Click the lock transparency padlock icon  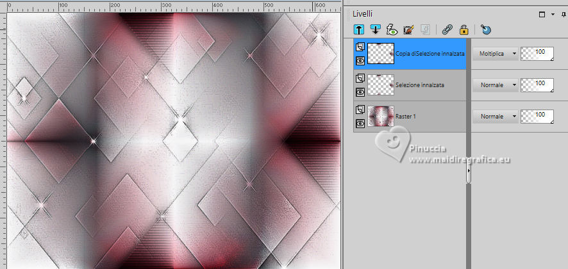pyautogui.click(x=464, y=29)
